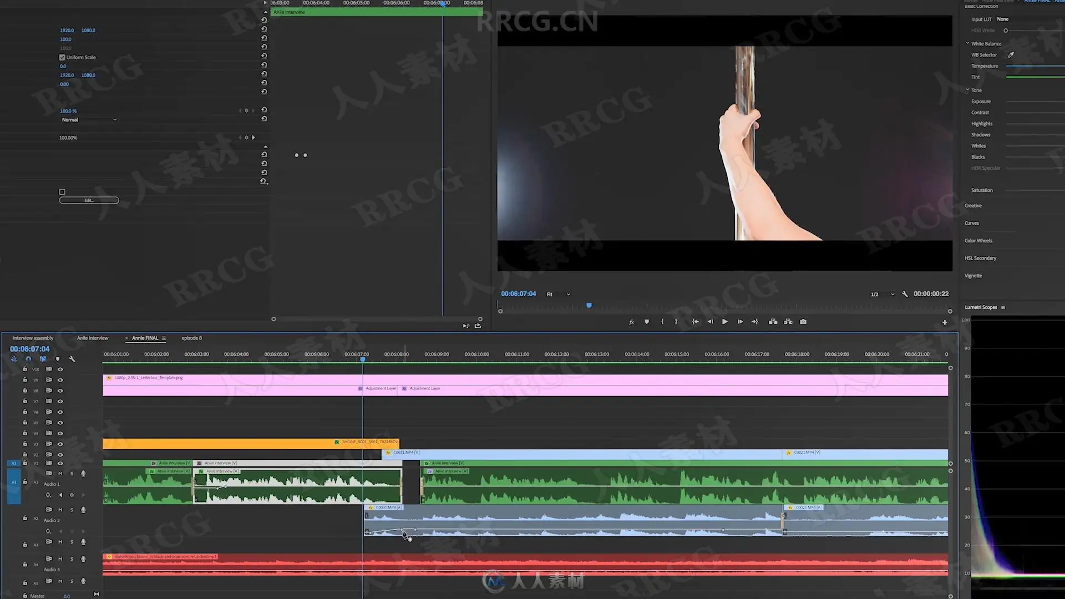Open the Normal blend mode dropdown
Image resolution: width=1065 pixels, height=599 pixels.
(x=89, y=120)
